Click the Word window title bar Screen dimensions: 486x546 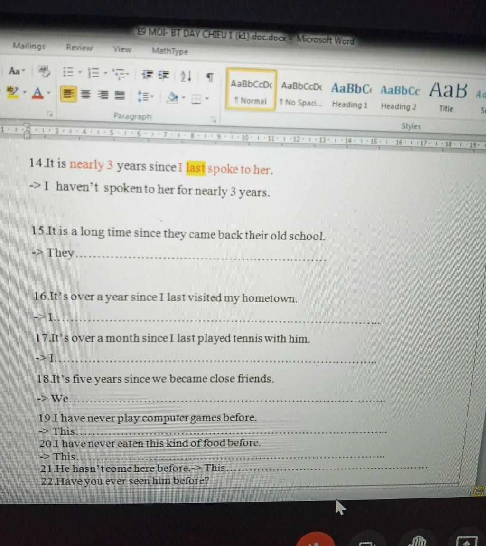(245, 36)
